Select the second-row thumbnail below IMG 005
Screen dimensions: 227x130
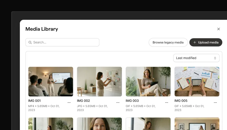point(197,124)
